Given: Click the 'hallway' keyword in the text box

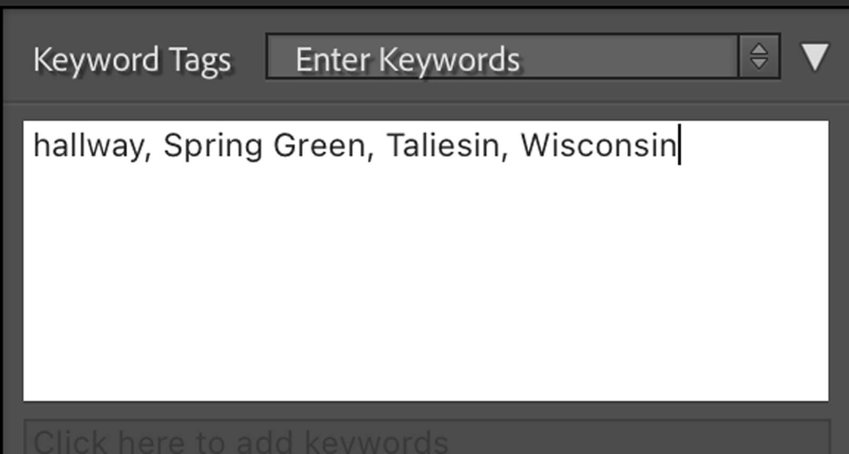Looking at the screenshot, I should click(x=87, y=145).
